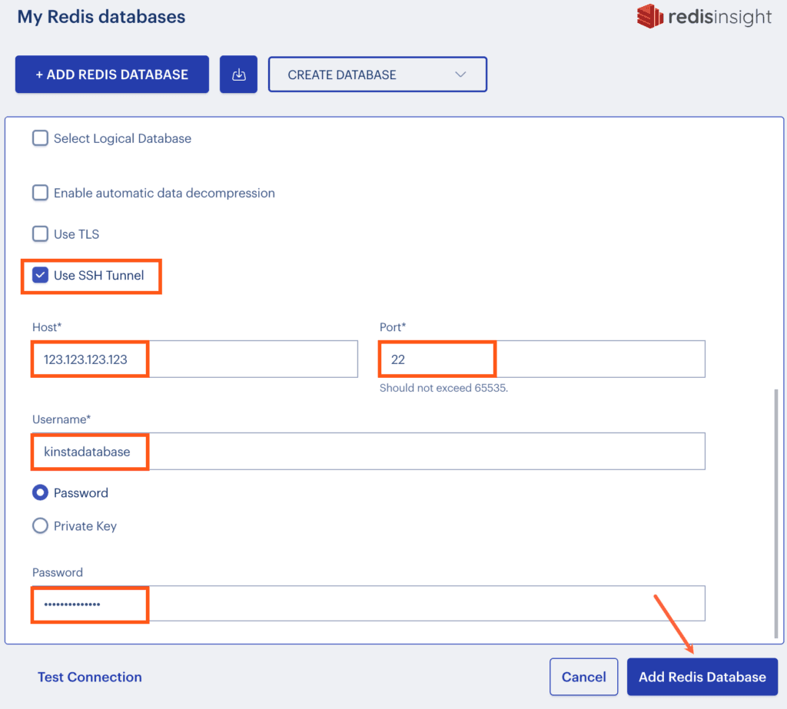Viewport: 787px width, 709px height.
Task: Enable Select Logical Database checkbox
Action: coord(40,138)
